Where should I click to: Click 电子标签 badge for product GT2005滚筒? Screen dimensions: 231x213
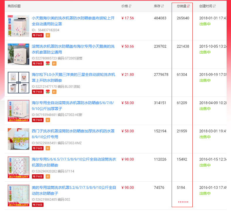point(38,64)
